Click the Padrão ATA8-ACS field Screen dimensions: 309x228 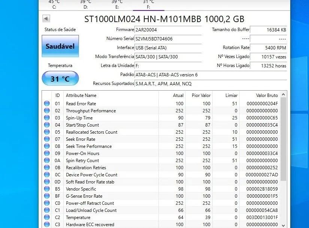210,75
